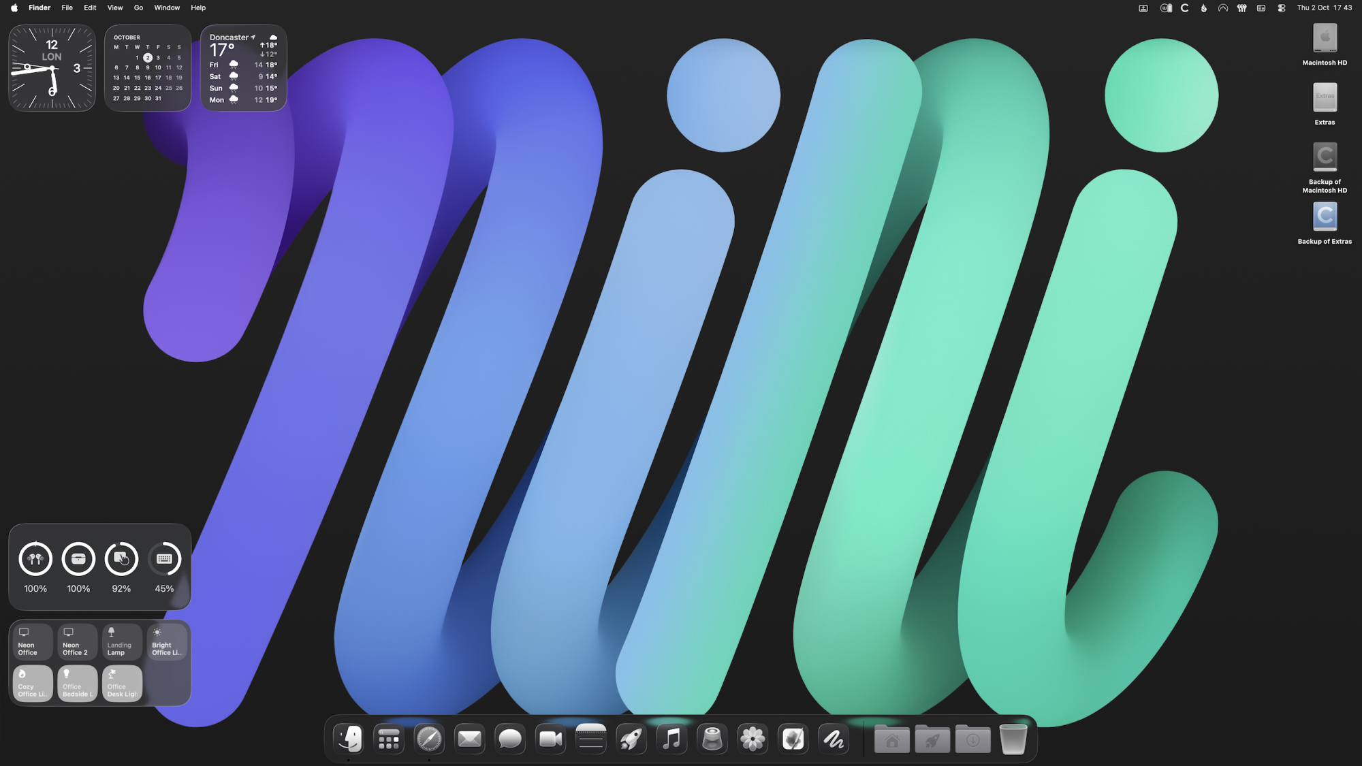Open the Photos flower icon

click(x=753, y=739)
